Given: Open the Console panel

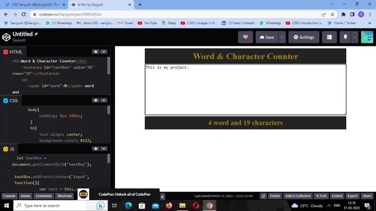Looking at the screenshot, I should [x=9, y=196].
